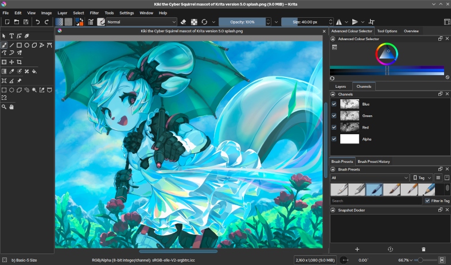
Task: Select the Freehand Brush tool
Action: pos(4,45)
